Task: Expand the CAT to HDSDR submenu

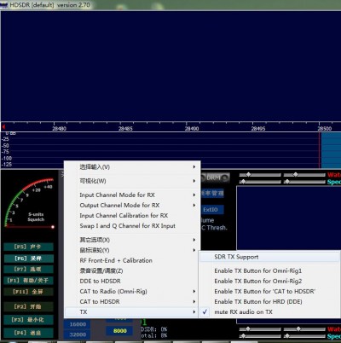Action: 132,301
